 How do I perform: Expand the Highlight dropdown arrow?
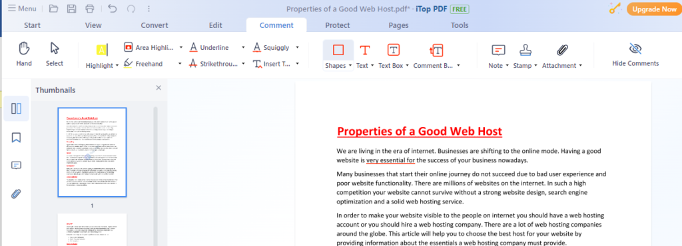tap(117, 66)
